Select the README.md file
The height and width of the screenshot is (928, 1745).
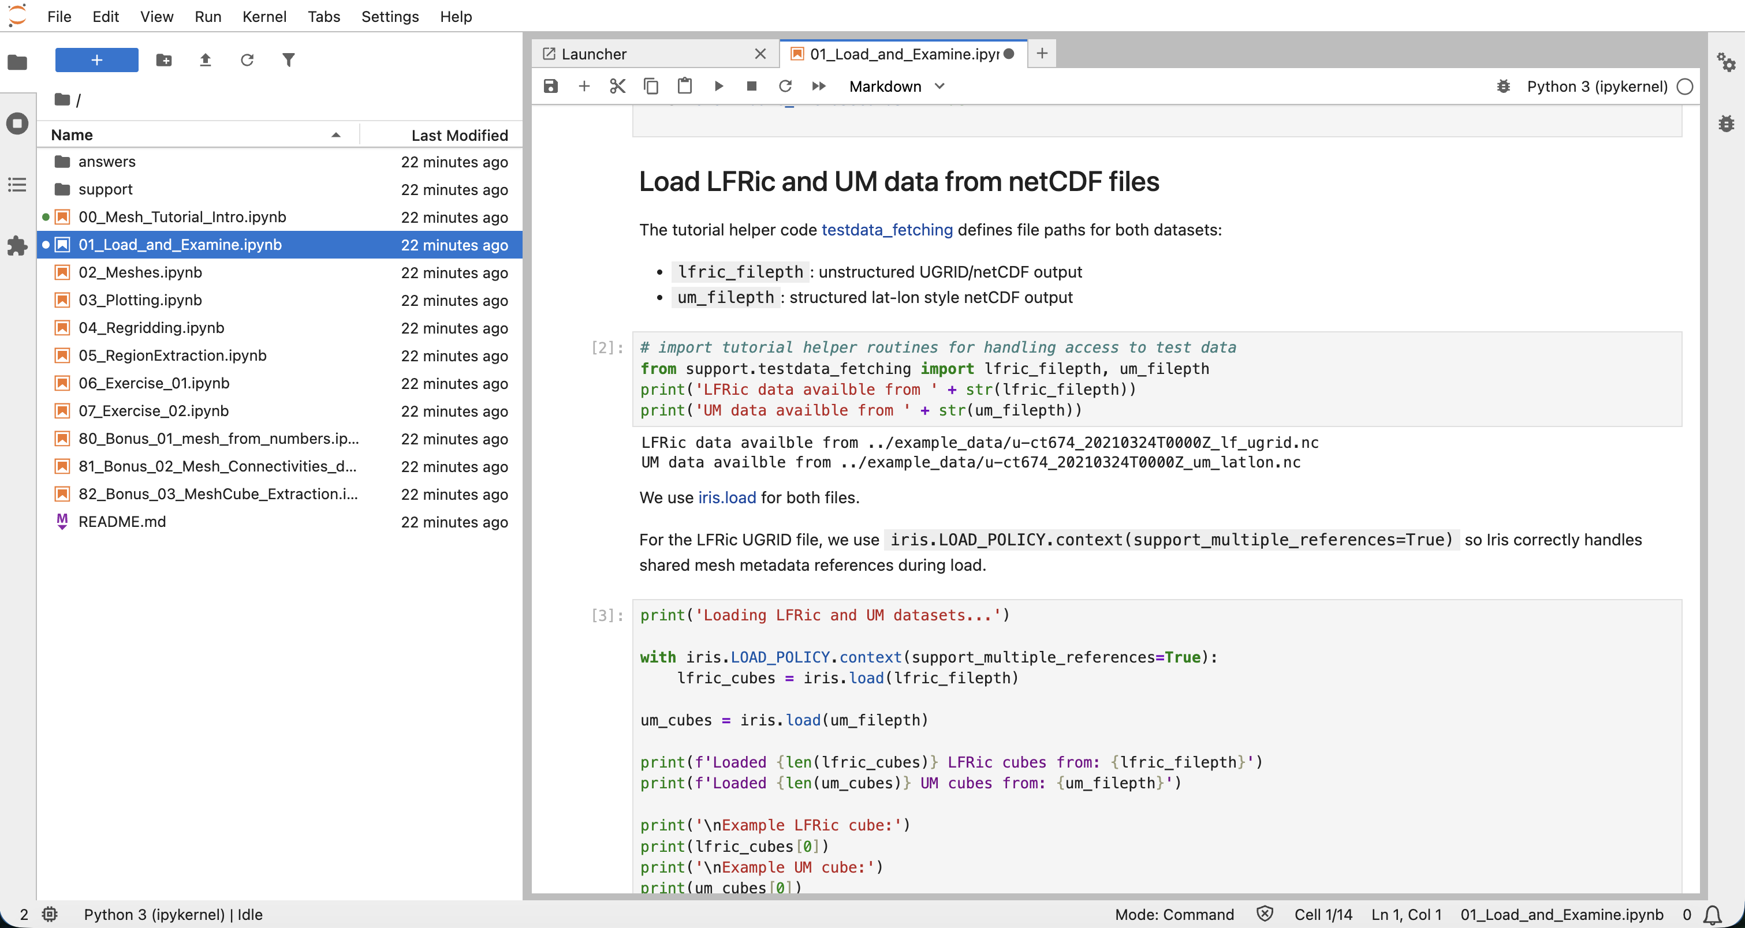click(280, 522)
